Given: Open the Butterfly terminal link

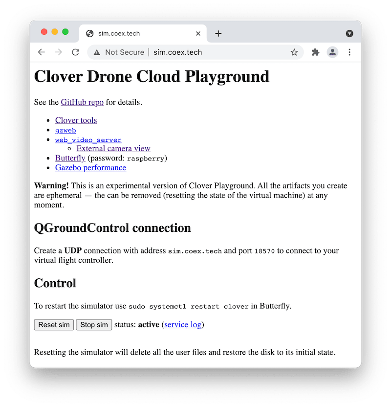Looking at the screenshot, I should pos(70,158).
